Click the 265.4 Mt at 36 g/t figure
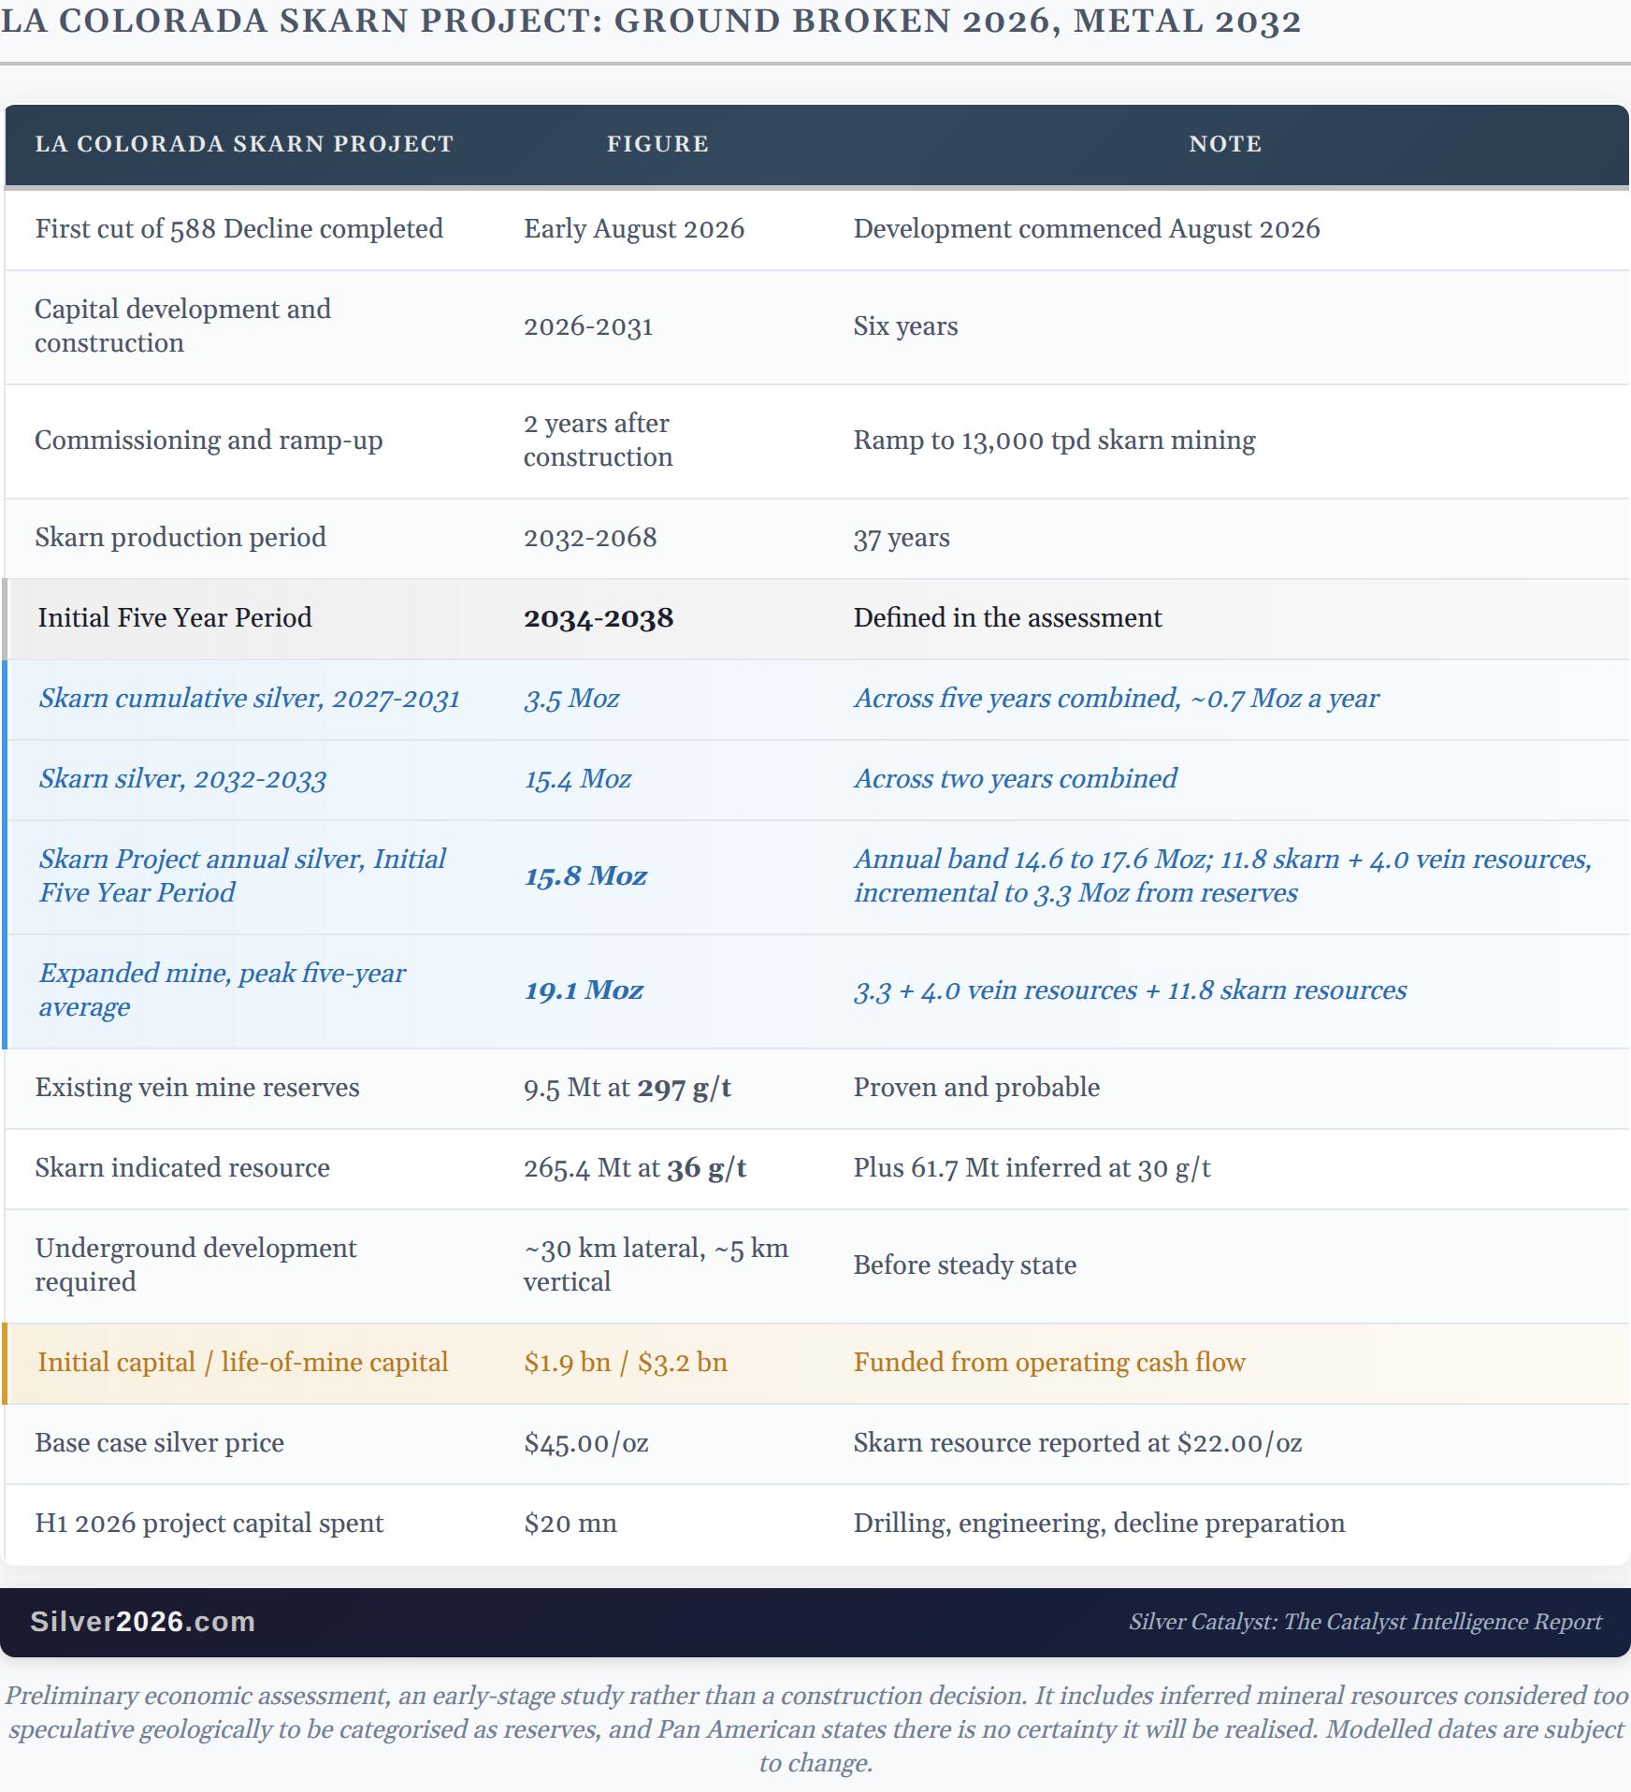1631x1792 pixels. coord(635,1168)
